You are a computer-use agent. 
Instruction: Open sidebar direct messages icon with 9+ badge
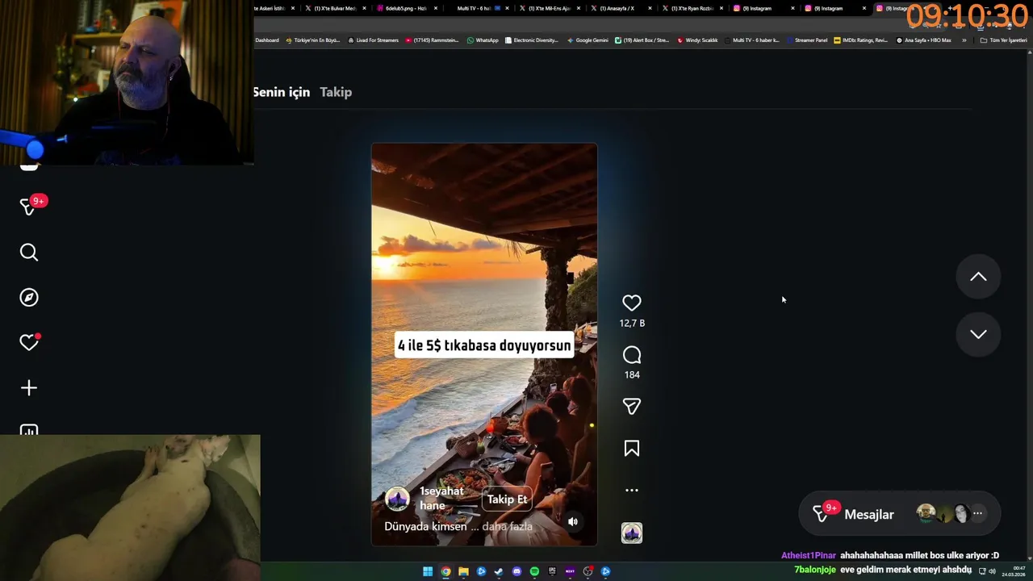tap(30, 207)
